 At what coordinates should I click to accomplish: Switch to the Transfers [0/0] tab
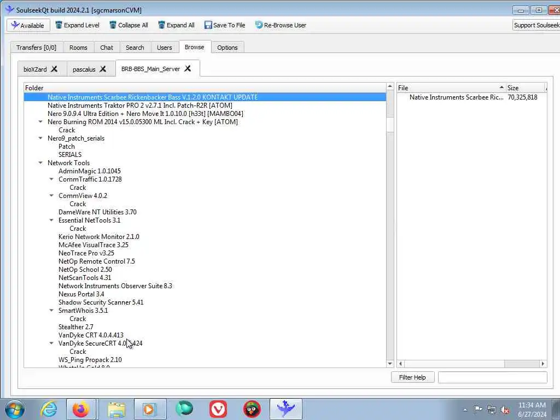37,48
